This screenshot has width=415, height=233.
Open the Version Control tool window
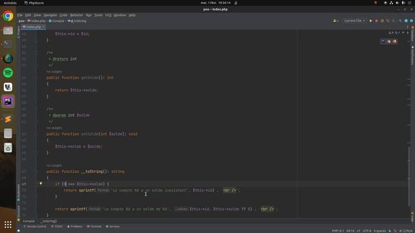35,227
